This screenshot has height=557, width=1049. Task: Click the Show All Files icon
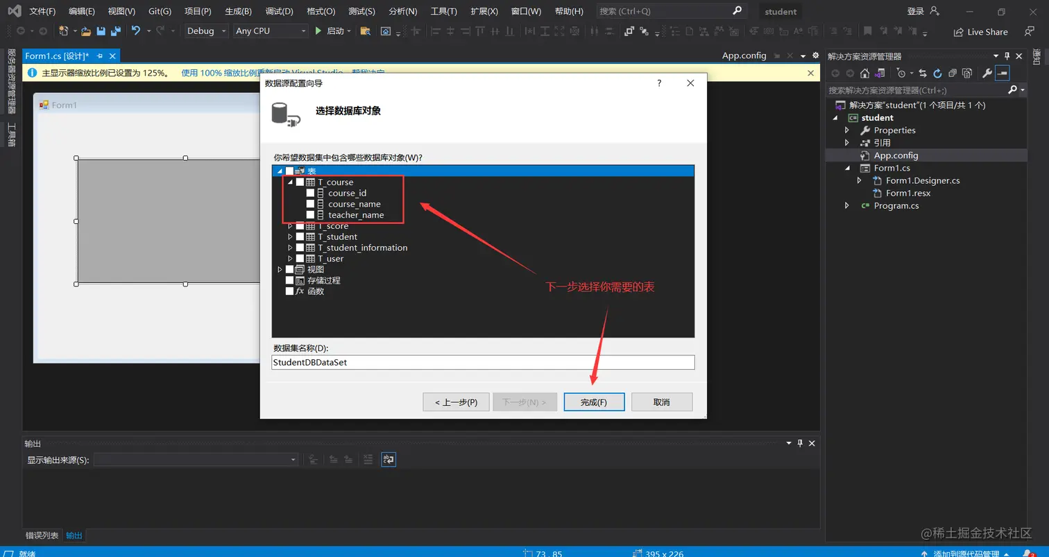click(968, 73)
